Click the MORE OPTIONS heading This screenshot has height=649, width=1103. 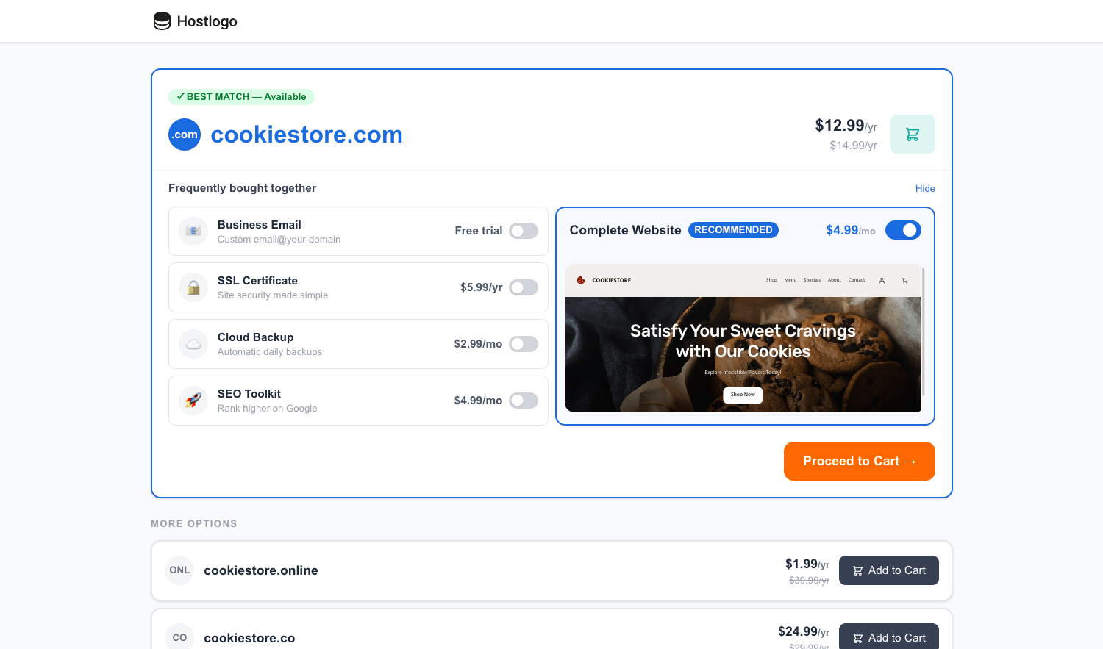(194, 524)
